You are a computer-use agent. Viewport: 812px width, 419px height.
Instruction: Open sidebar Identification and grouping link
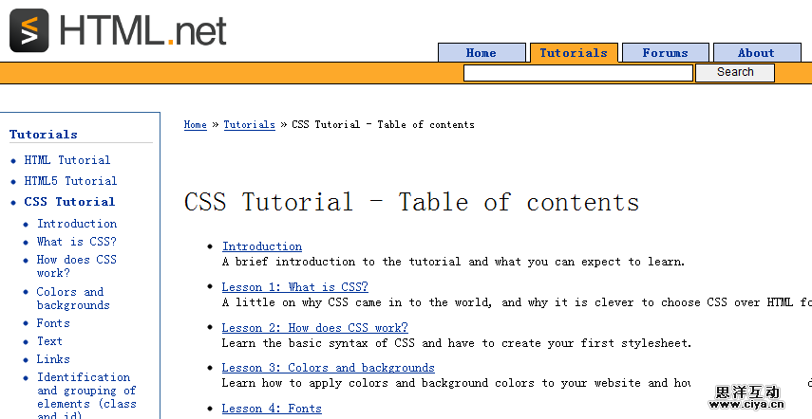pos(86,397)
